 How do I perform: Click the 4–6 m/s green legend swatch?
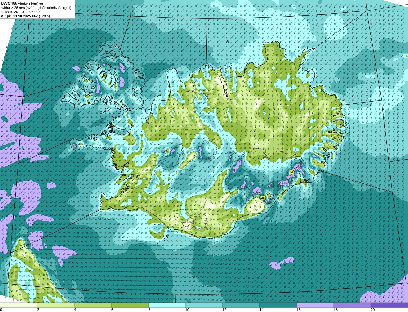coord(93,305)
